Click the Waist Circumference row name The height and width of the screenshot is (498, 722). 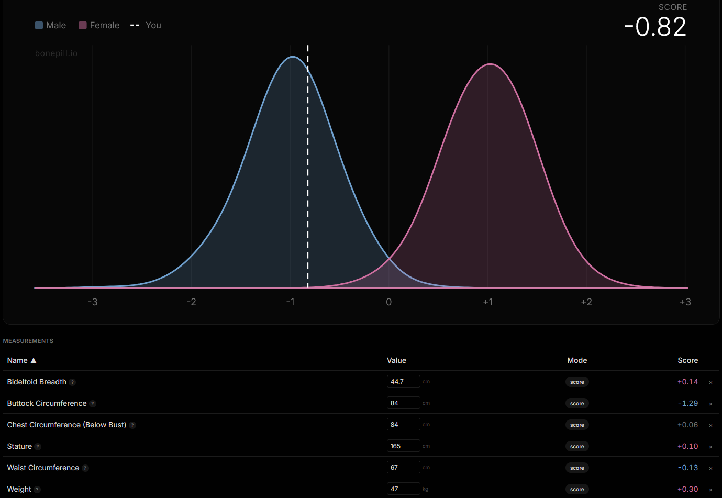point(43,468)
